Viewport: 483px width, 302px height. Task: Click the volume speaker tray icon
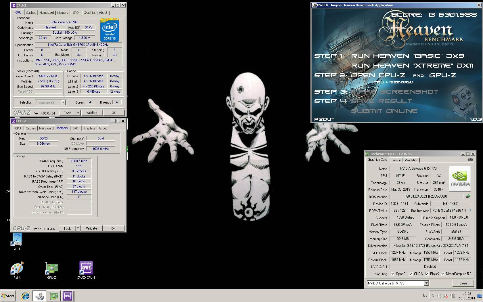click(x=439, y=296)
